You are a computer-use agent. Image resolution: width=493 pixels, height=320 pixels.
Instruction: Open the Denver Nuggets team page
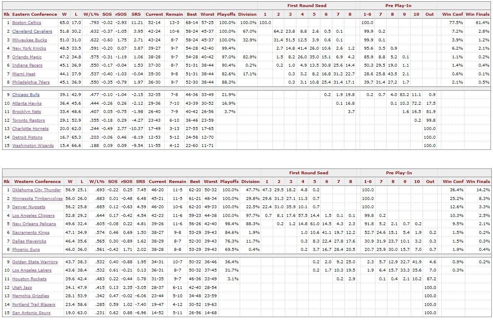(x=29, y=207)
